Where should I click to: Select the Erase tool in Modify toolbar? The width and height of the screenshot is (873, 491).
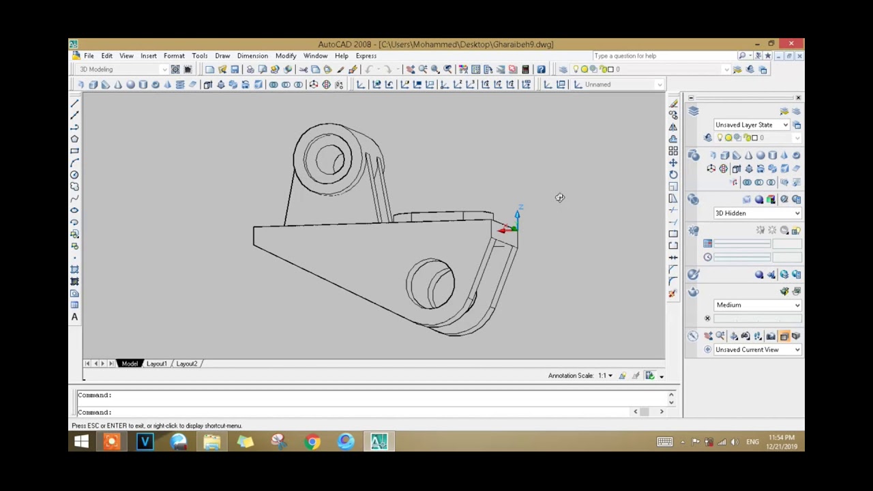pos(673,103)
